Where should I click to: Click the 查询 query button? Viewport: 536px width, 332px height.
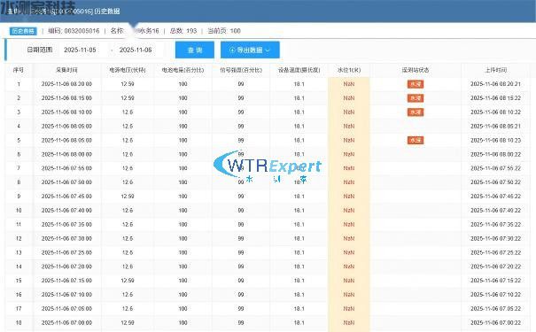195,50
